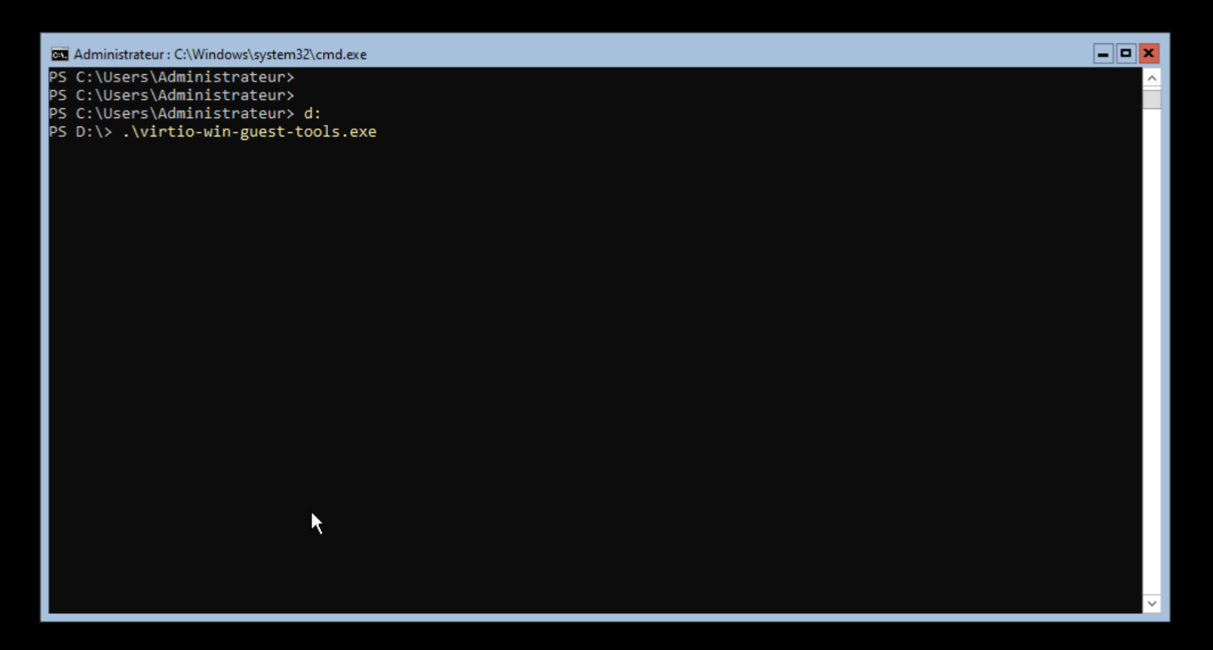Click the first PS C:\Users\Administrateur> prompt line

[172, 77]
